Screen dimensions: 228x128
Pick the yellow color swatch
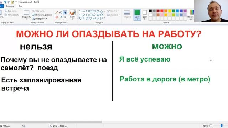170,11
